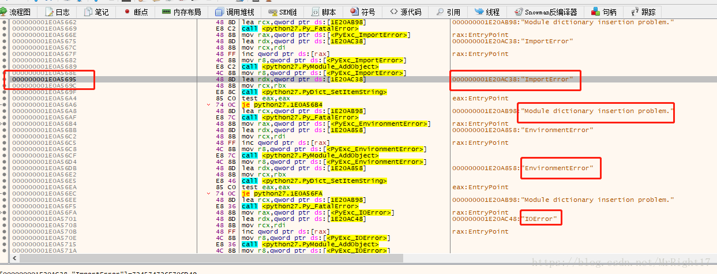Select 'mov rcx,rbx' at address 1E0A569C
Screen dimensions: 717x274
pyautogui.click(x=264, y=85)
